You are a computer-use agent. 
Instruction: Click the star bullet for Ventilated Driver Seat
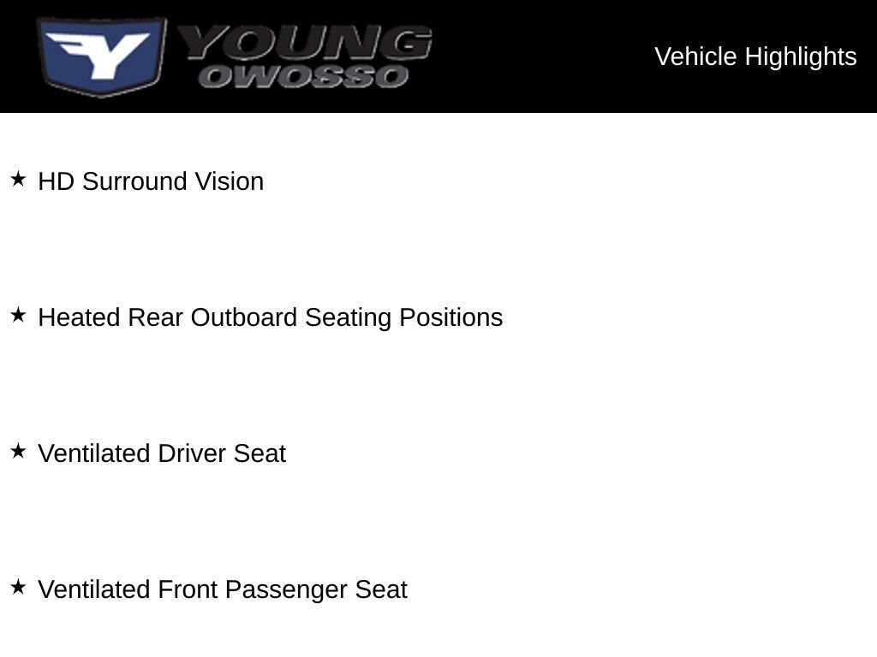pos(18,451)
